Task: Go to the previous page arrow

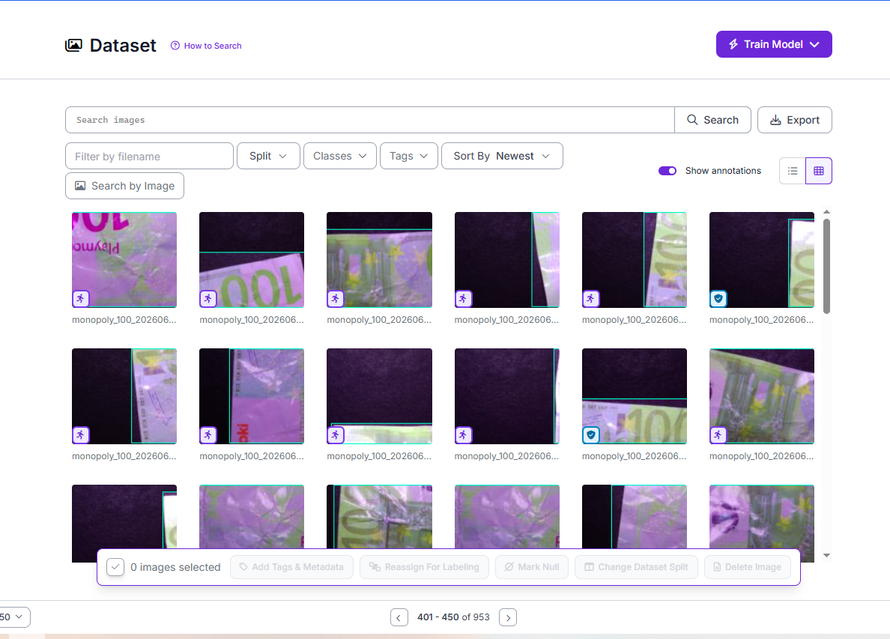Action: pyautogui.click(x=399, y=617)
